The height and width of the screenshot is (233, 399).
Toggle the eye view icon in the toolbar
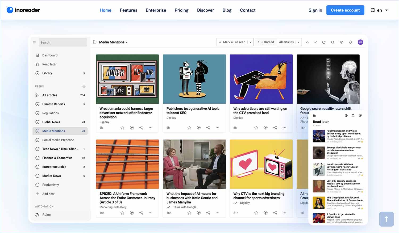point(342,42)
